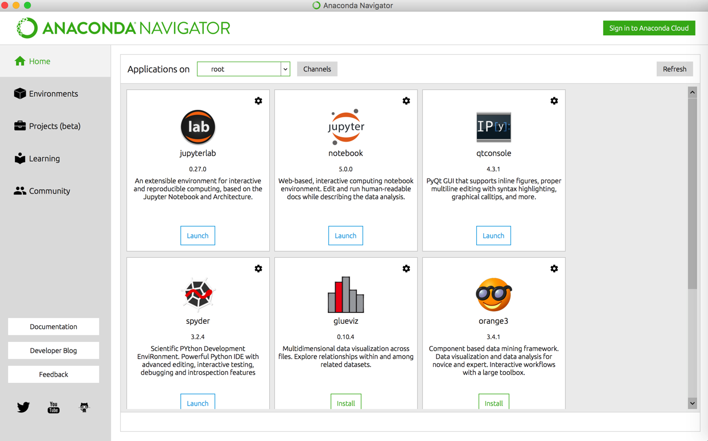This screenshot has height=441, width=708.
Task: Click the jupyterlab version 0.27.0 text
Action: pos(197,169)
